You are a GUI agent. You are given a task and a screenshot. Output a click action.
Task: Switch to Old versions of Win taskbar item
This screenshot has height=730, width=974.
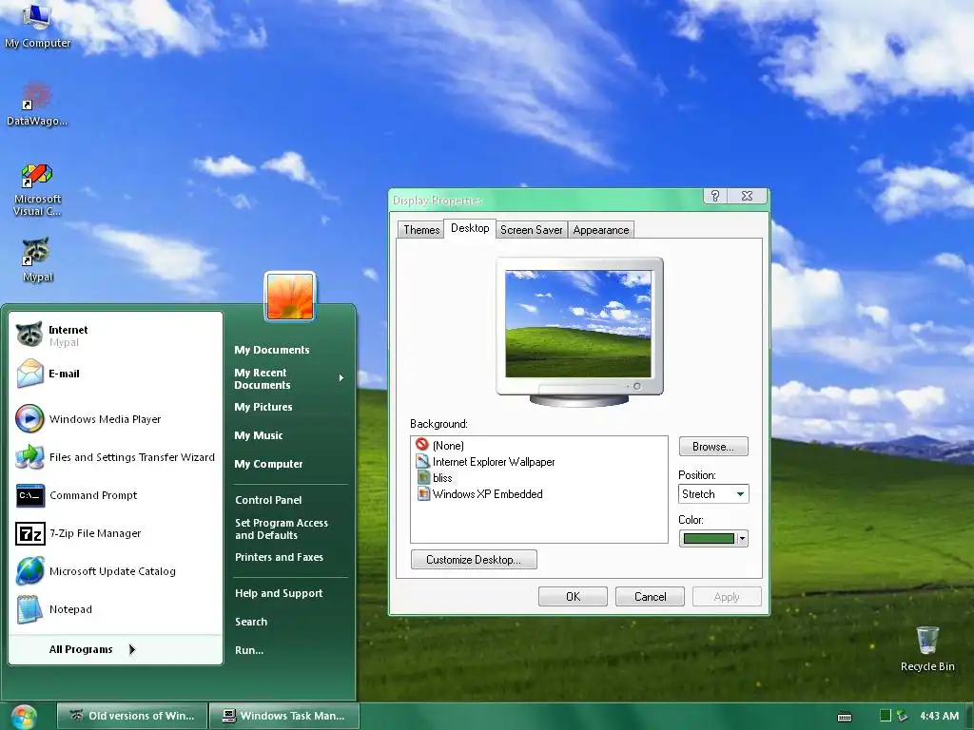click(131, 716)
